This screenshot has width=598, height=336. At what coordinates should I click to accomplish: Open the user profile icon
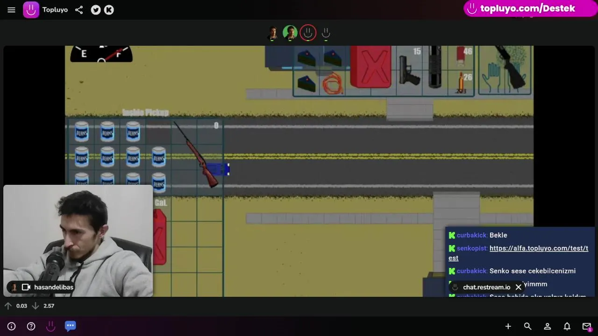(x=547, y=326)
